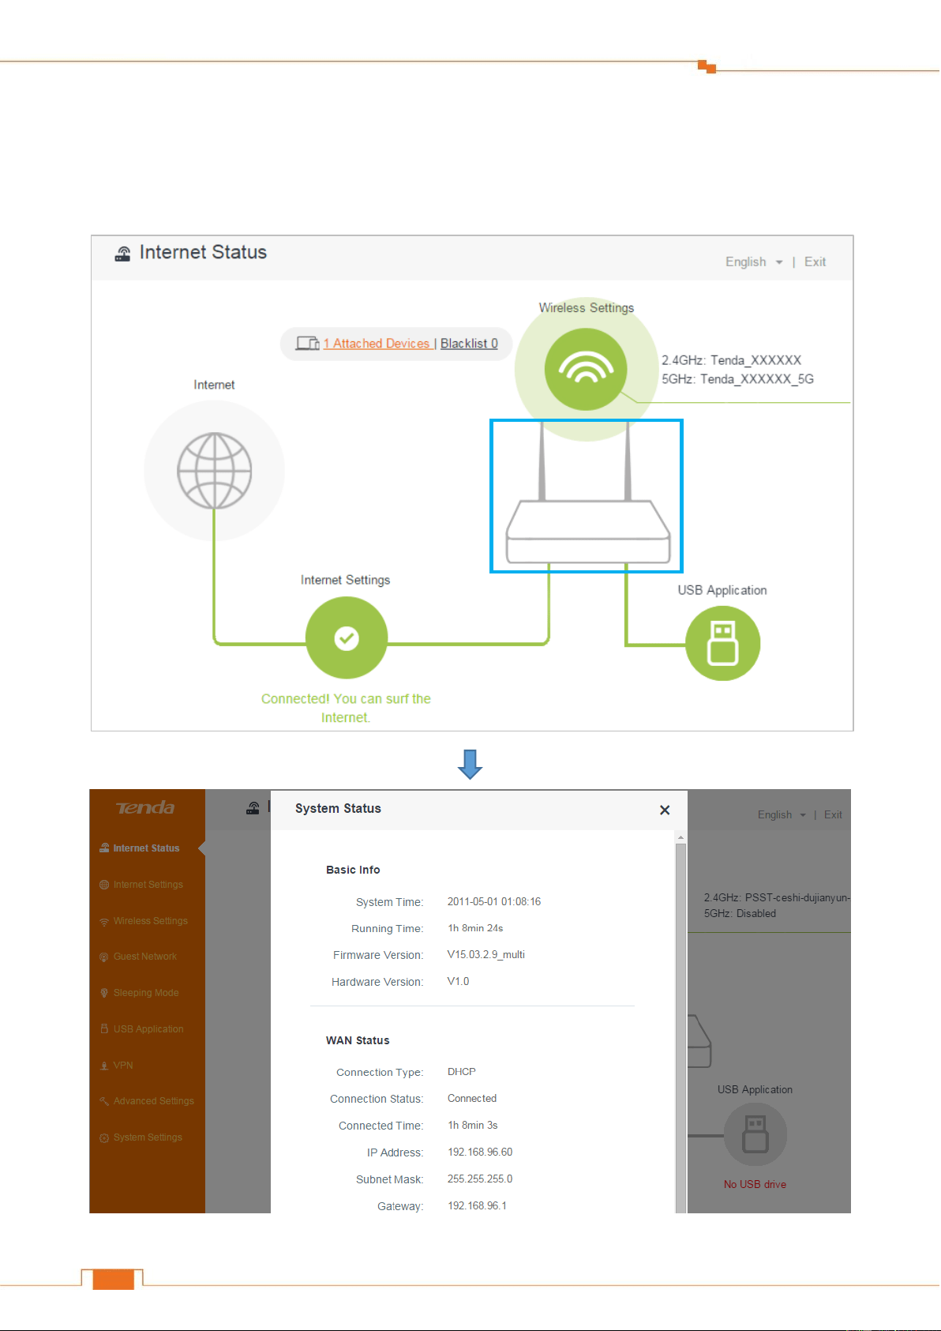Viewport: 941px width, 1331px height.
Task: Select Wireless Settings in the sidebar
Action: (150, 921)
